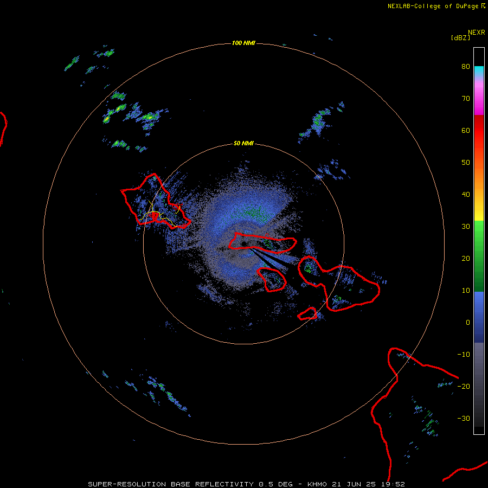Click the red city marker on Oahu
The image size is (488, 488).
(x=154, y=215)
